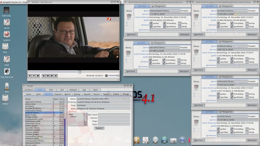The image size is (260, 146).
Task: Enable Skript in the avcodec32.library info window
Action: [x=247, y=26]
